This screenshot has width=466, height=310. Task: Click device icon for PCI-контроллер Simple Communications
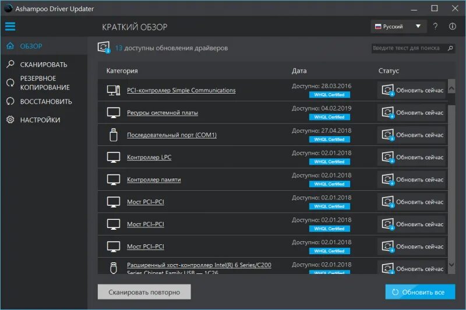114,90
